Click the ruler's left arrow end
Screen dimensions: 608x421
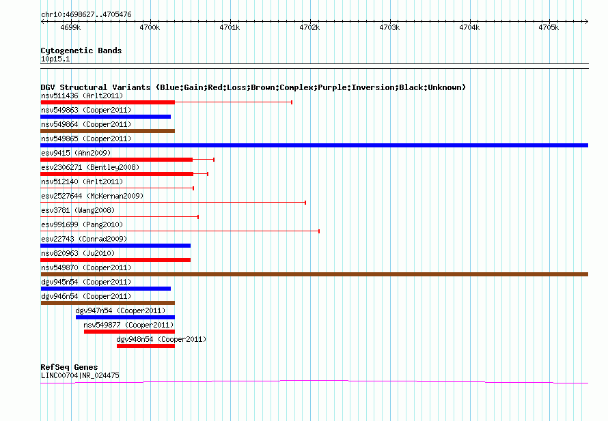click(42, 21)
